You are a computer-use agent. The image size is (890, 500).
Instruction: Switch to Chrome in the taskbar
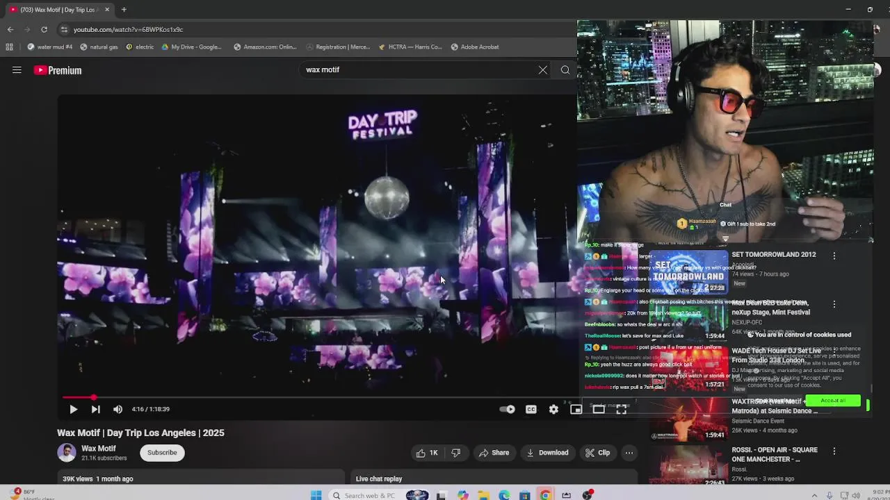pos(546,495)
